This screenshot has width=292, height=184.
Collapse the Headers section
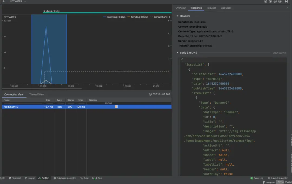point(178,16)
